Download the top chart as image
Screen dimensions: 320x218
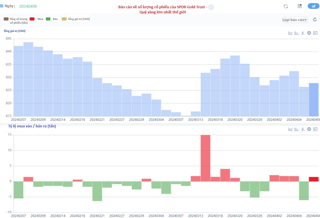pos(303,33)
